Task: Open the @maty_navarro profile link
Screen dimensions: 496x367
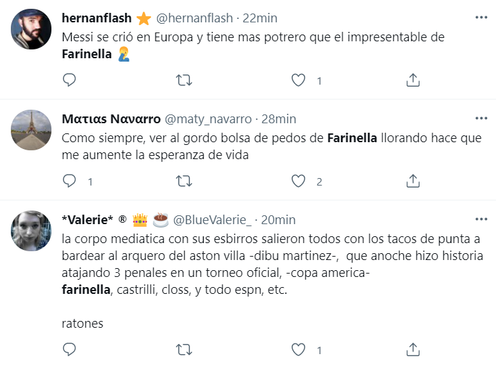Action: 206,119
